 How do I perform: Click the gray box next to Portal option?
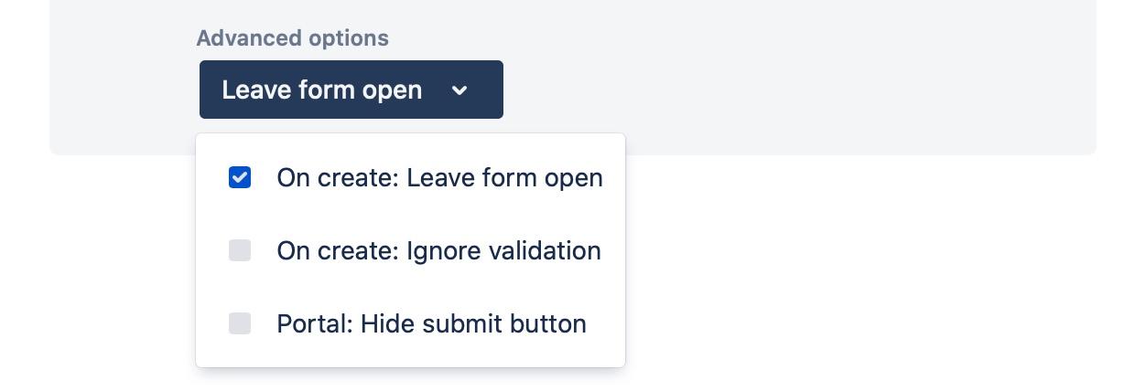tap(240, 323)
